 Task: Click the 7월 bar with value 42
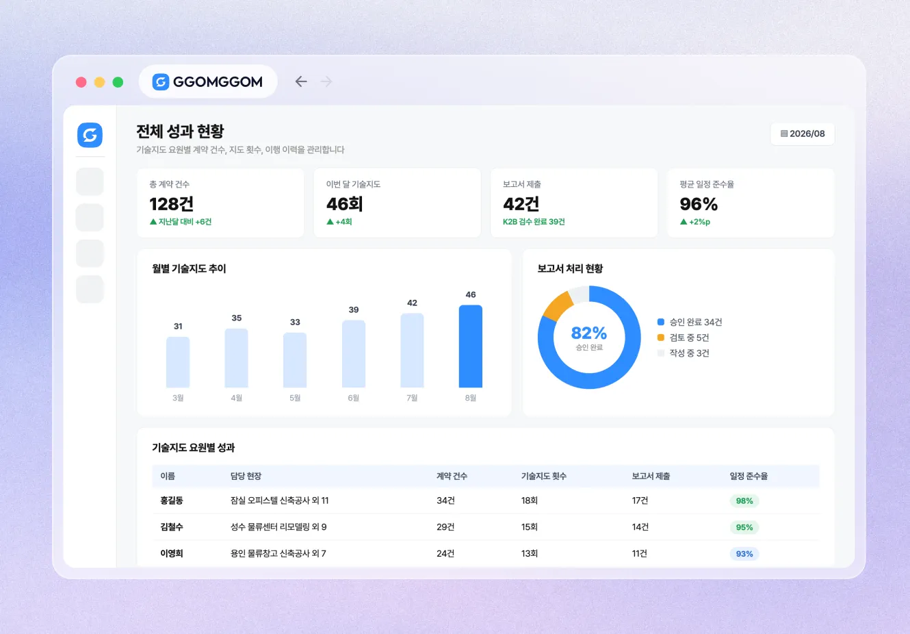412,351
